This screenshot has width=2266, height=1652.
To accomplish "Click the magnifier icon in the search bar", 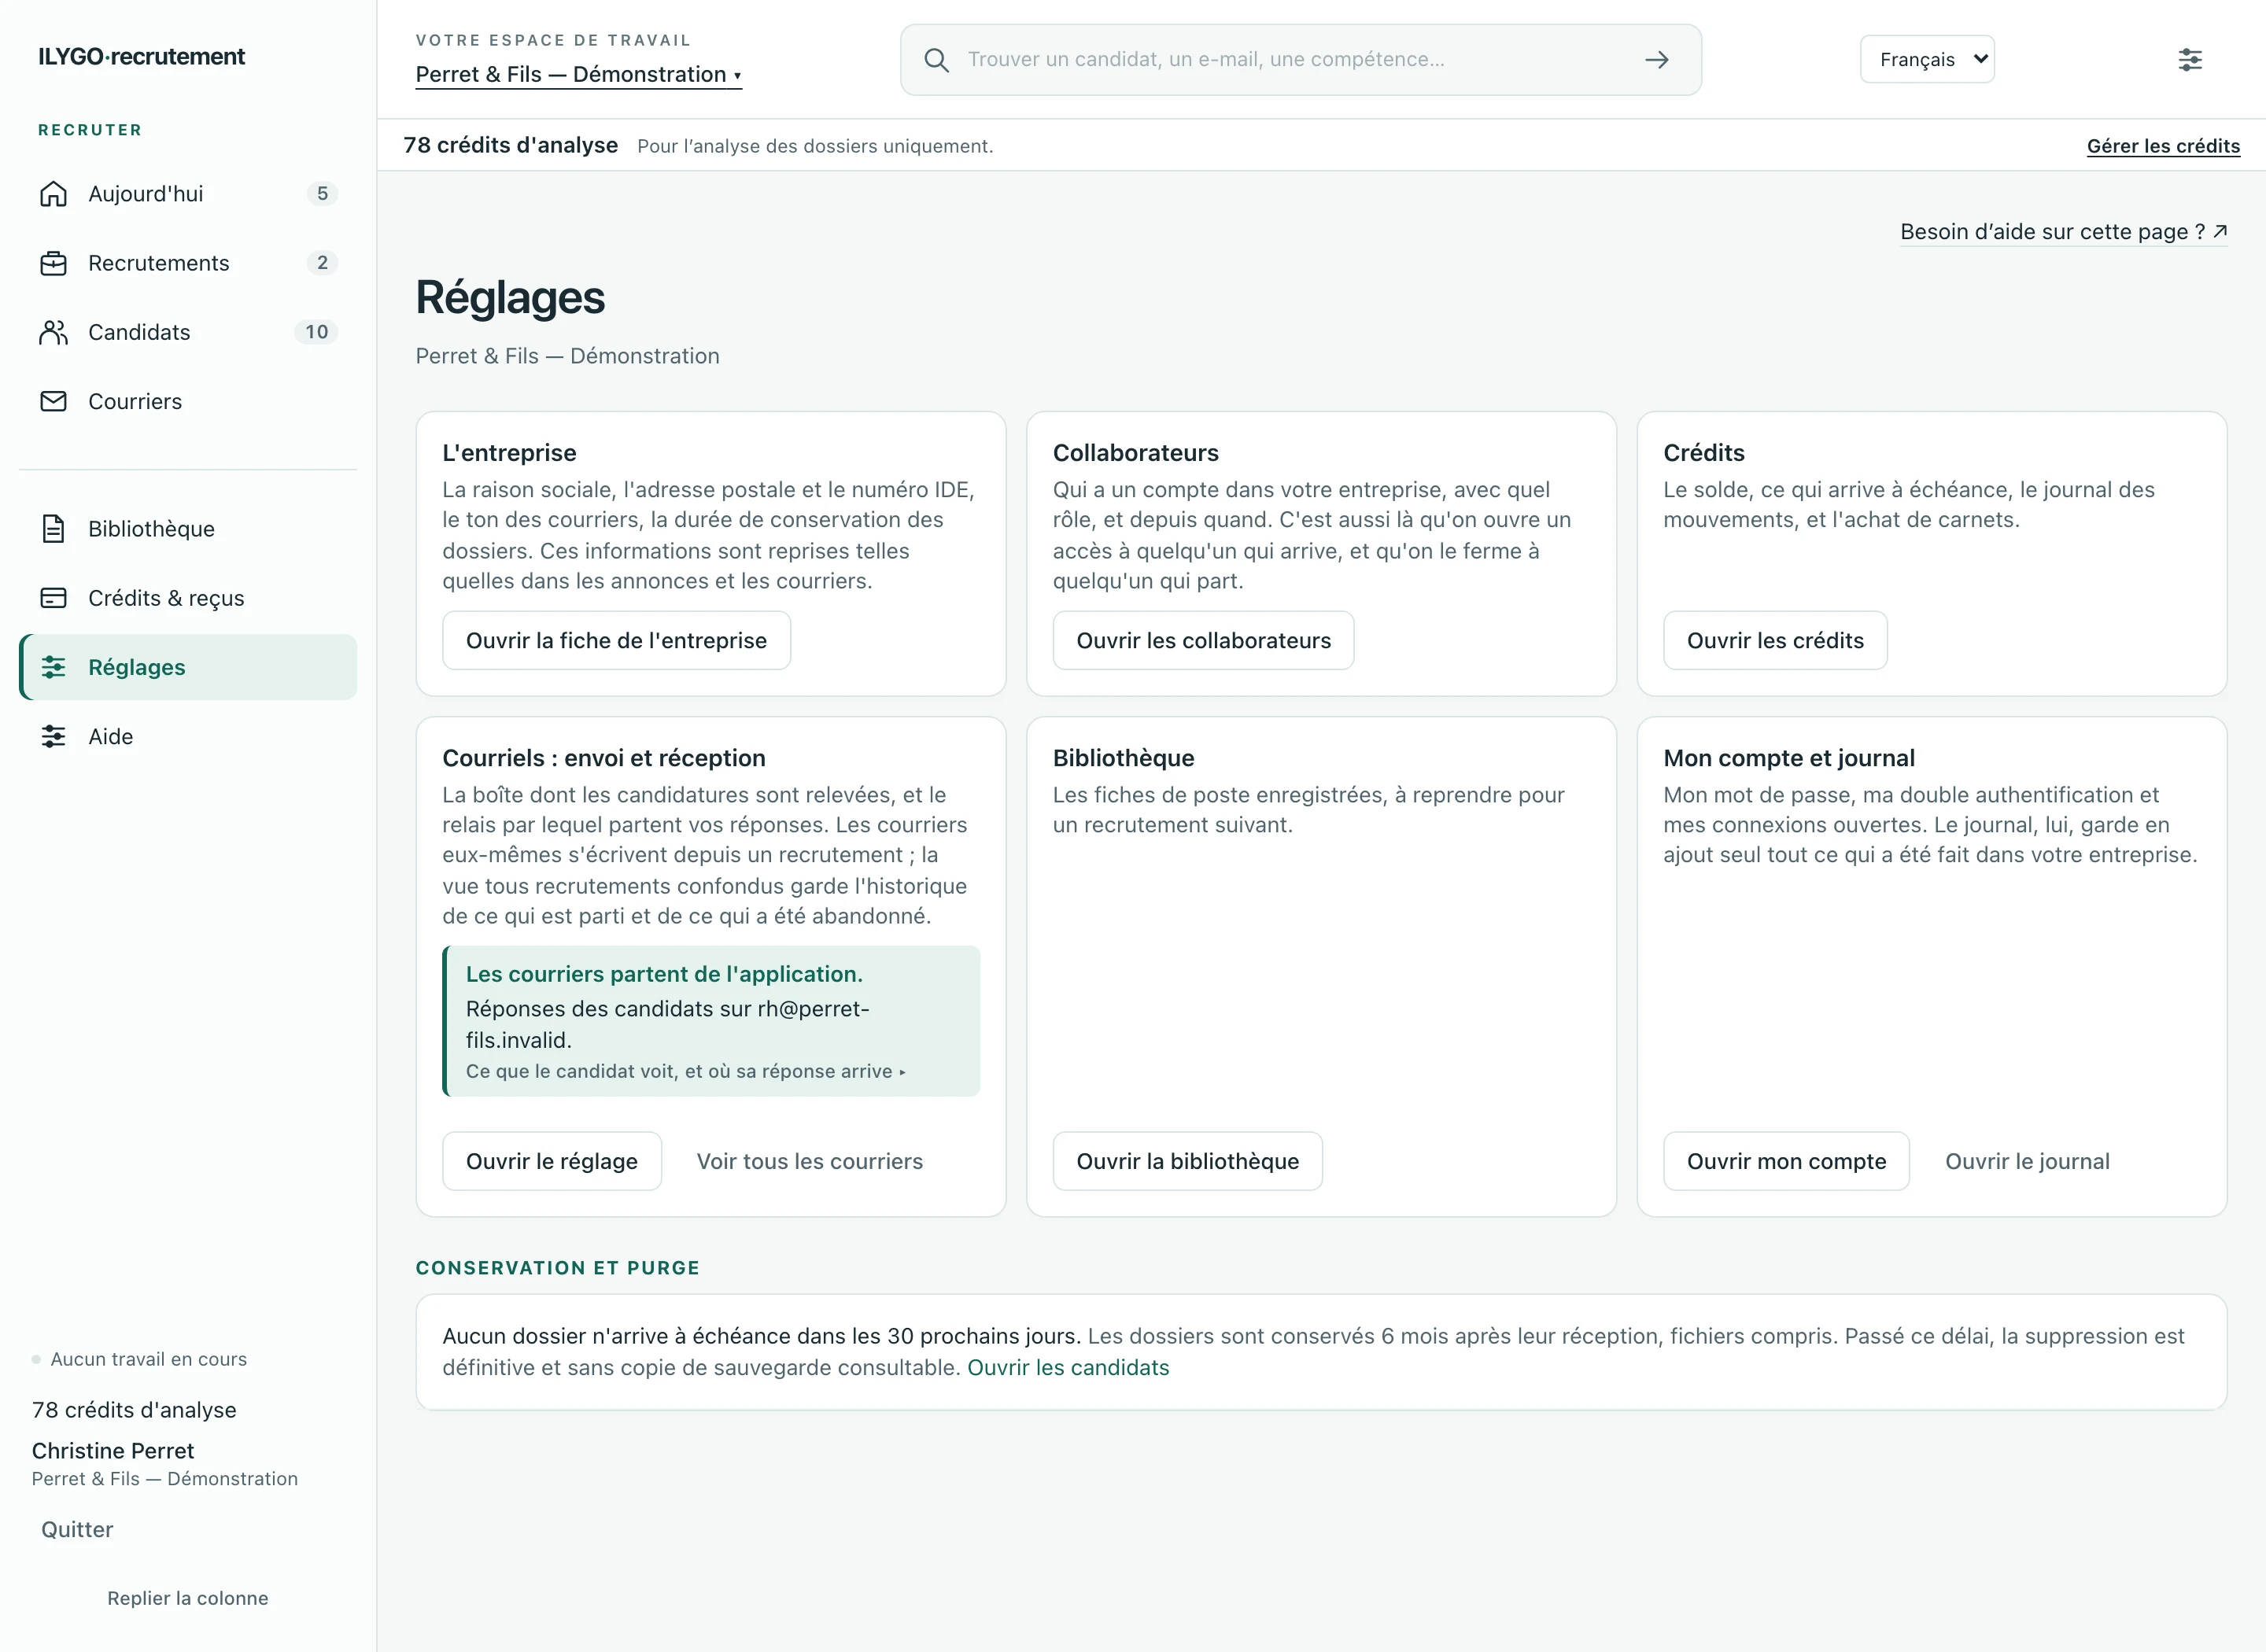I will click(x=936, y=60).
